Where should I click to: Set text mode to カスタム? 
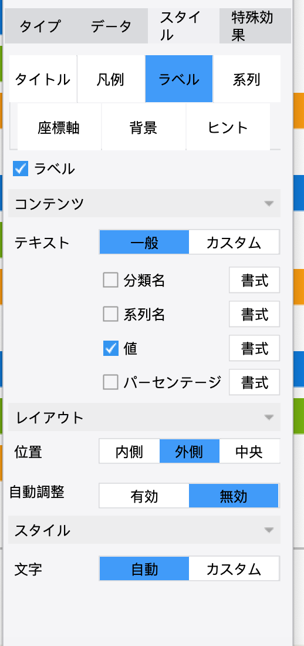[x=234, y=242]
